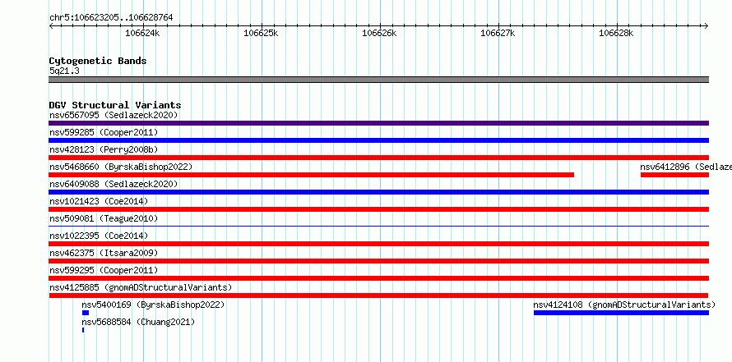Select the red nsv4125885 variant bar

(x=378, y=296)
